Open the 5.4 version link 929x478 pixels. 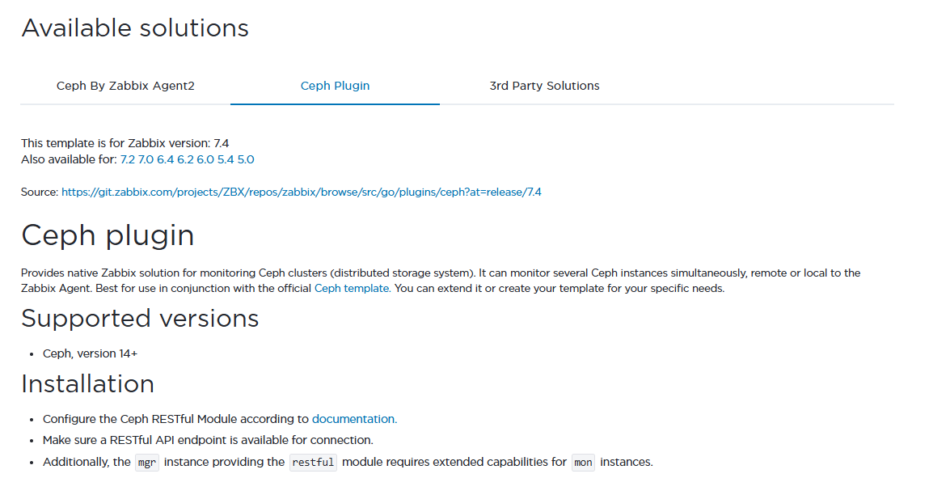[226, 159]
